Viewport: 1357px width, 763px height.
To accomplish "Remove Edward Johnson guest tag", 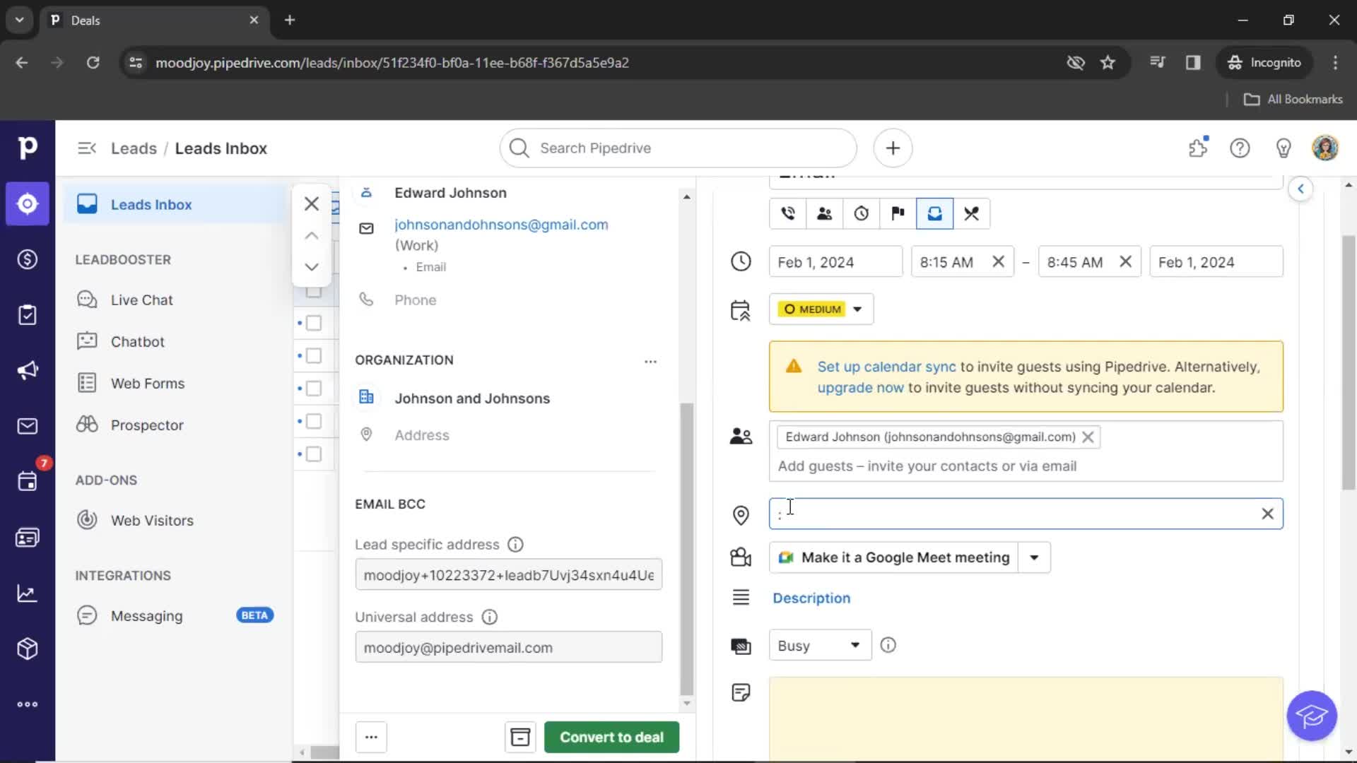I will [1088, 437].
